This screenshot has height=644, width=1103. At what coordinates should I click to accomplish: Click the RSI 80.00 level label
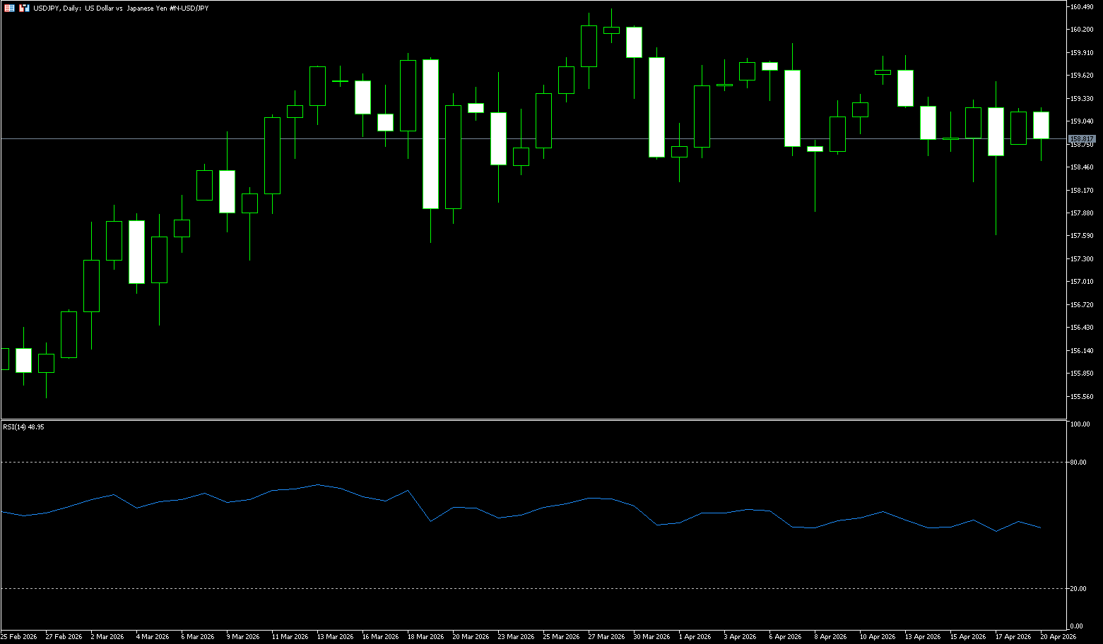(x=1078, y=463)
